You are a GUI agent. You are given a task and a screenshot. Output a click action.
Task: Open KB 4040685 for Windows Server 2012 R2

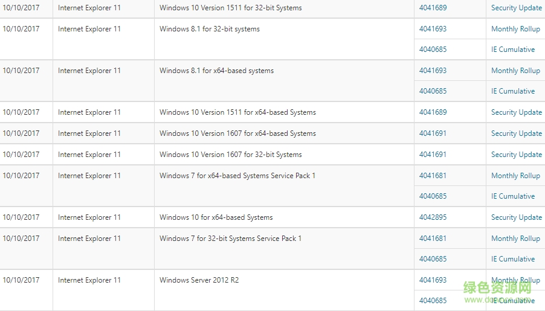433,301
